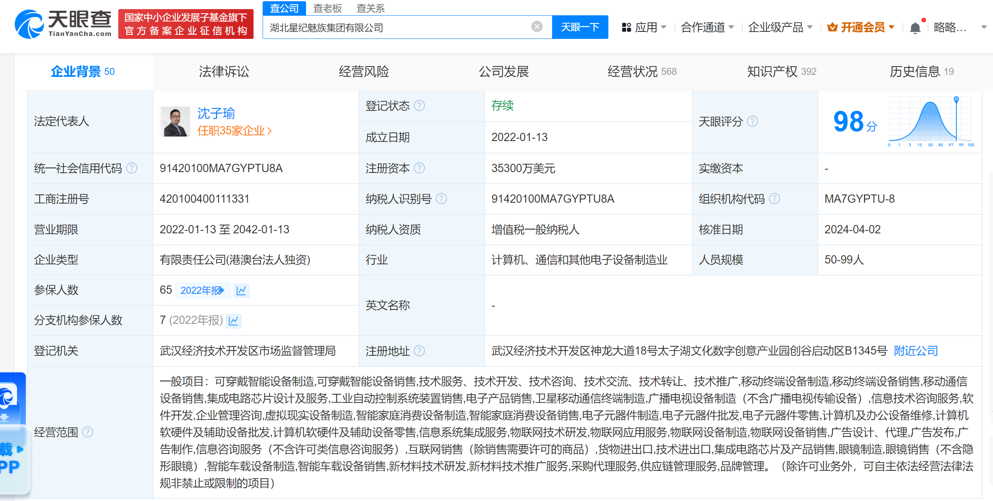Click 沈子瑜's profile photo

click(x=175, y=121)
